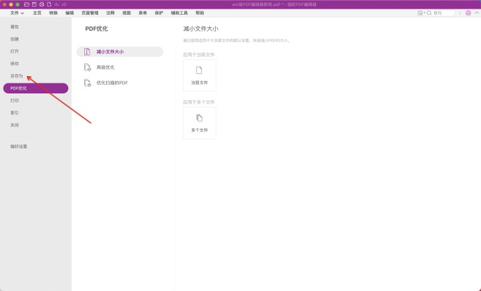The width and height of the screenshot is (481, 291).
Task: Collapse the ribbon with the top-right chevron
Action: tap(476, 13)
